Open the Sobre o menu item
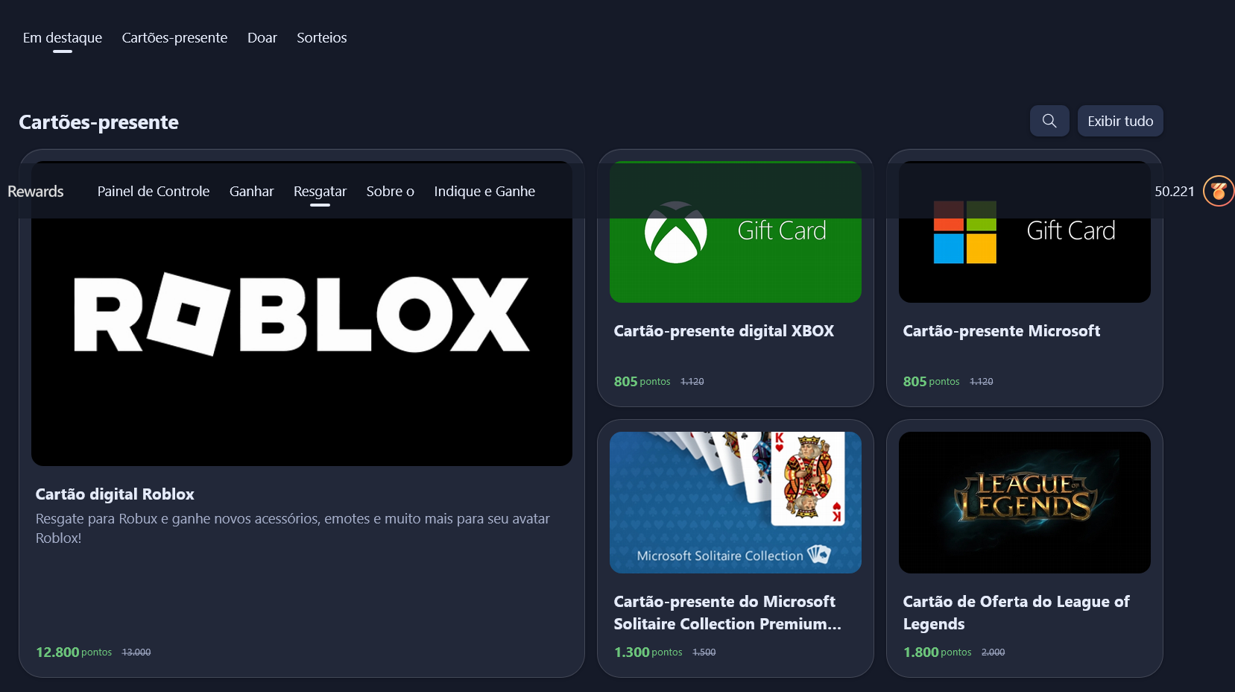 click(391, 192)
